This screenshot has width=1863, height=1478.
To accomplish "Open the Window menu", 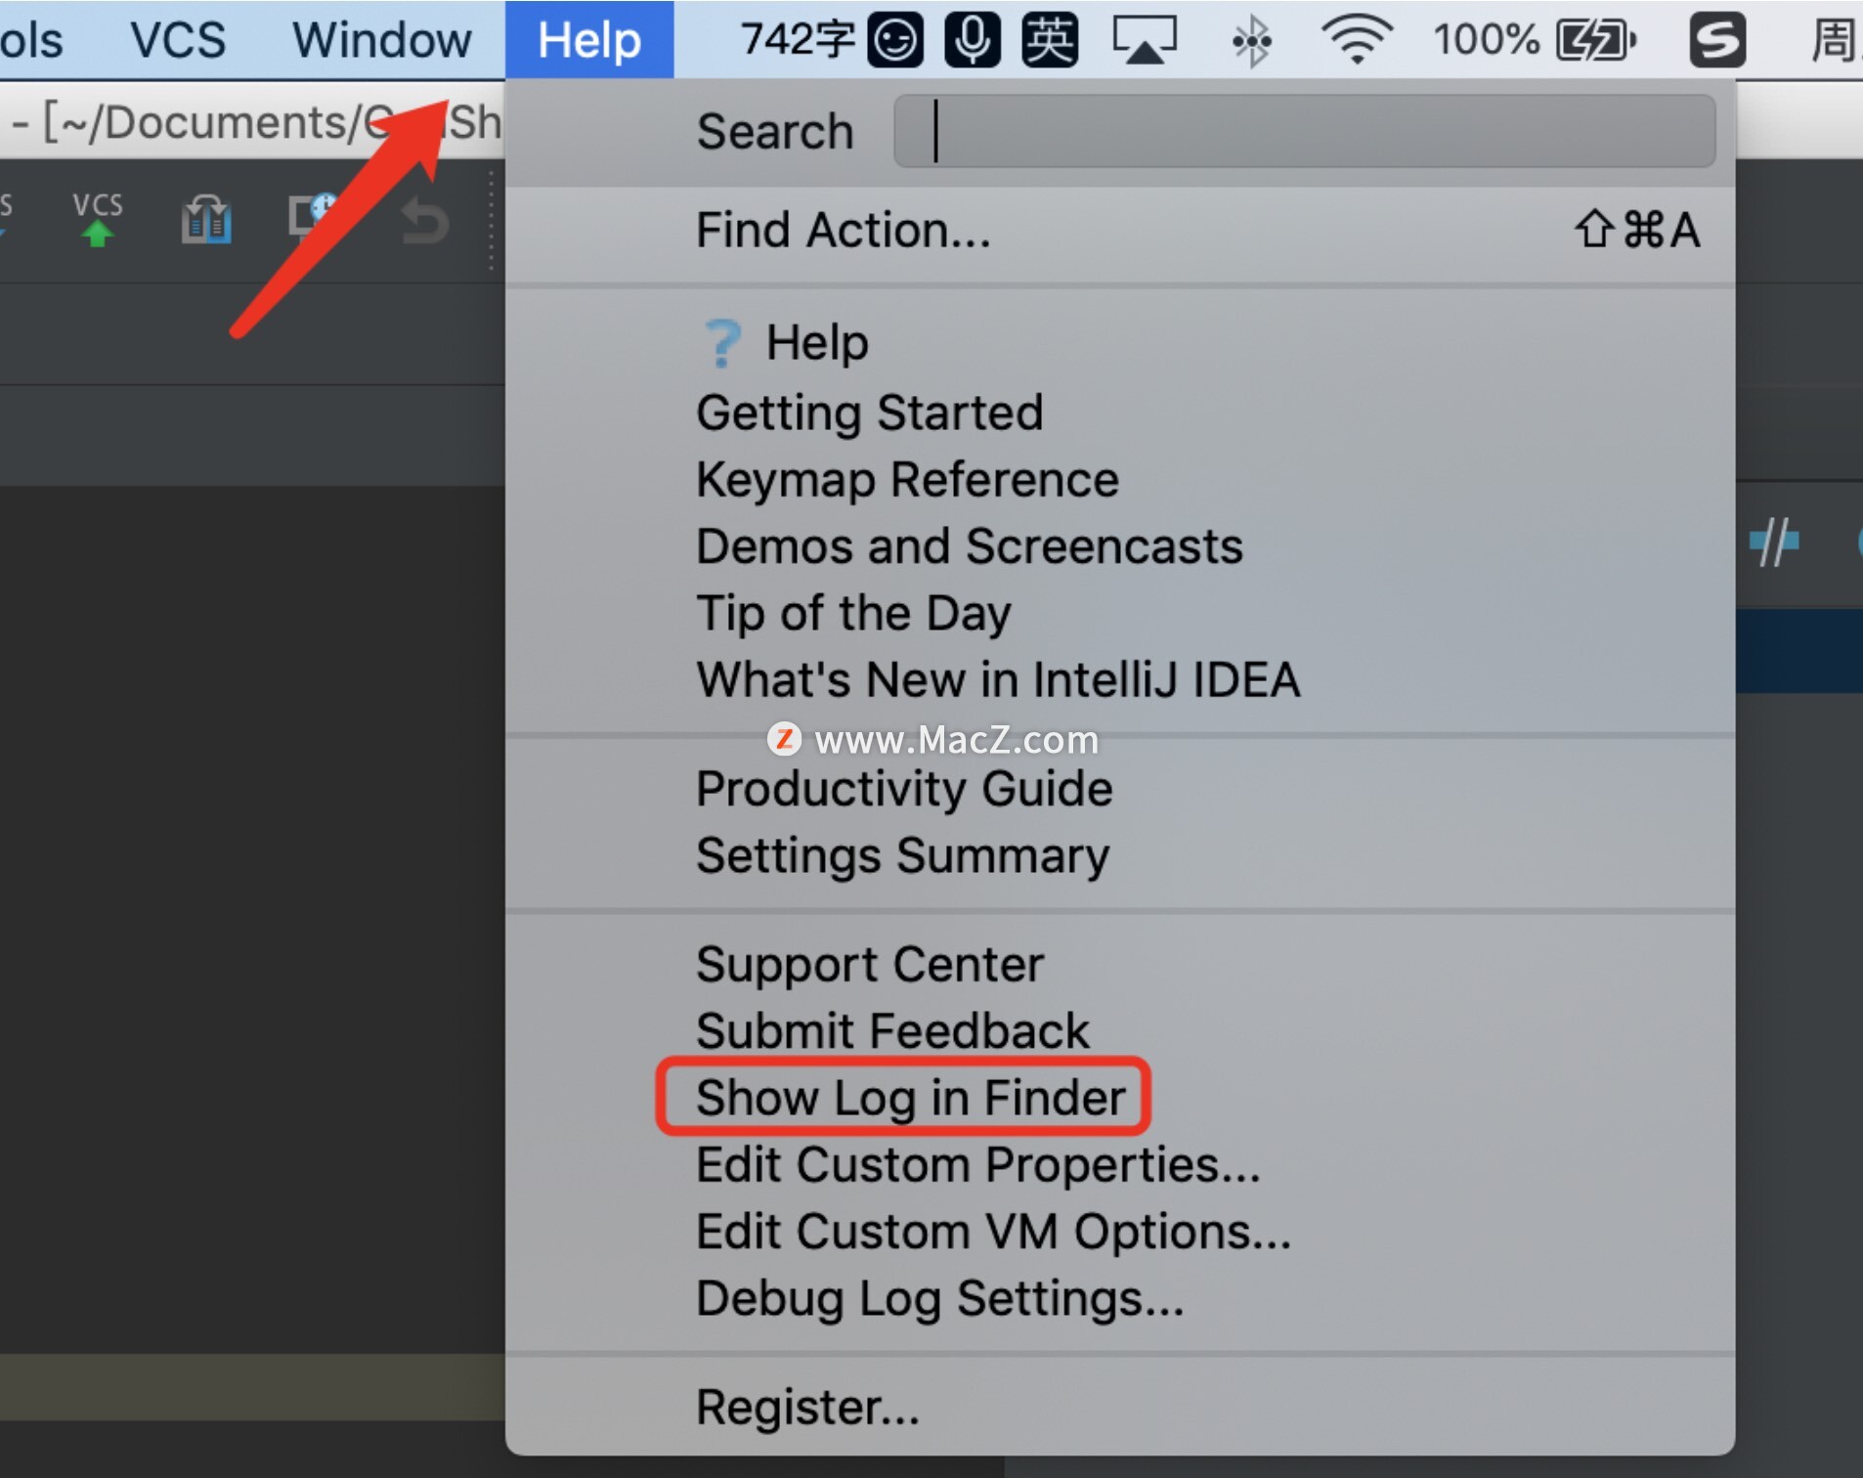I will tap(381, 40).
